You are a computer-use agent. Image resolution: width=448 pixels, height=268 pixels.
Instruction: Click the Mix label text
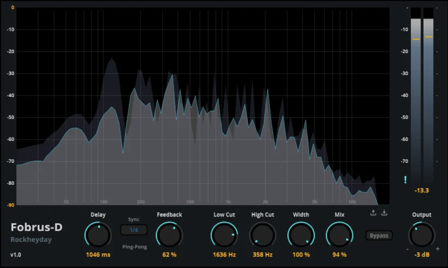[x=339, y=215]
